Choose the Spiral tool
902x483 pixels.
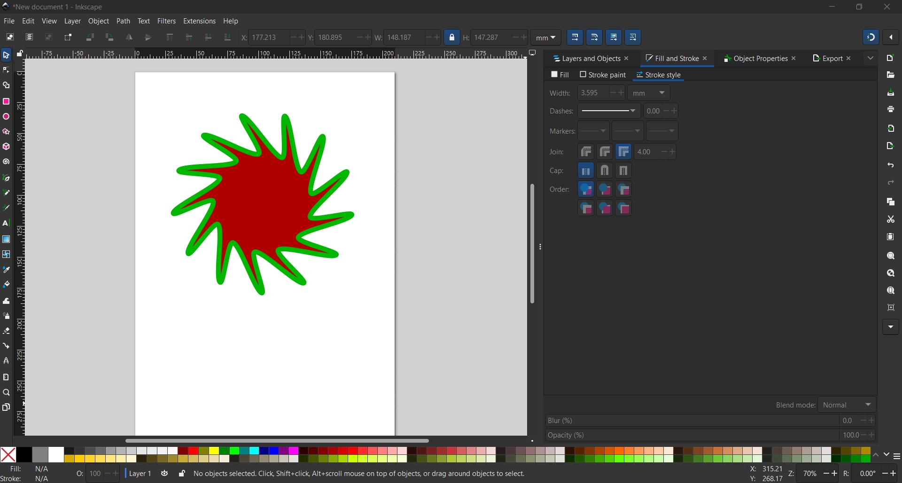pos(6,162)
